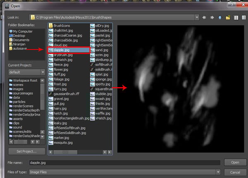Select the Documents bookmark
The width and height of the screenshot is (248, 178).
coord(19,40)
